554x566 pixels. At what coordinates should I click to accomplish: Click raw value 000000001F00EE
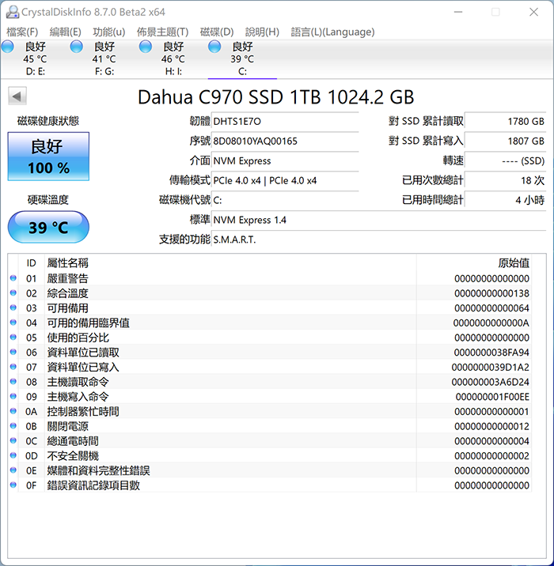(492, 397)
